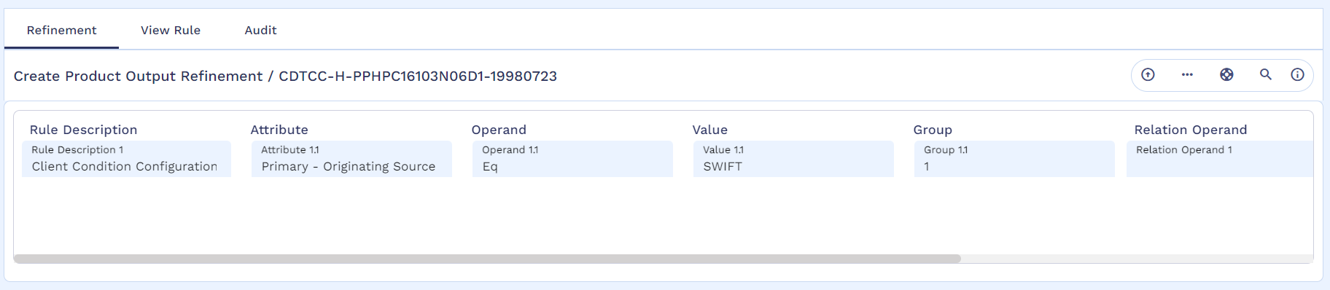Click the magnifying glass search icon

(1266, 74)
